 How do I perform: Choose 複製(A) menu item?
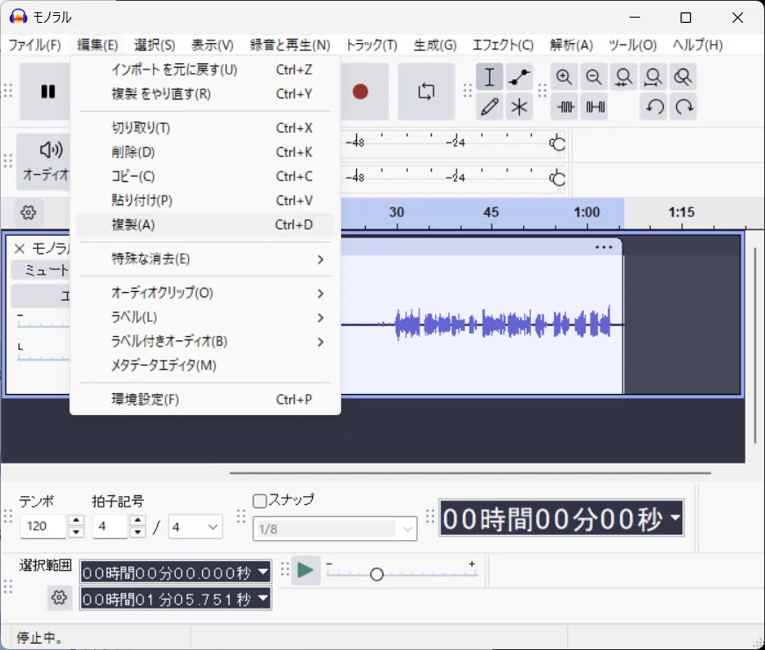tap(205, 225)
